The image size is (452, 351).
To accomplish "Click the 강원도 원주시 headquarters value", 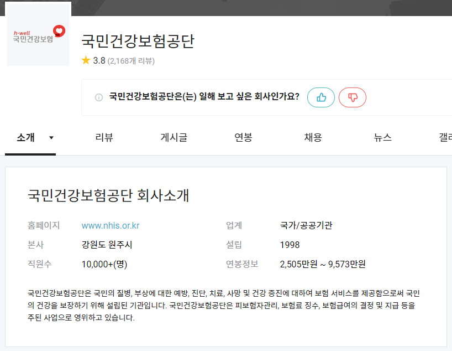I will click(107, 245).
